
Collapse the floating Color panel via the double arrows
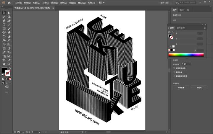coord(202,25)
